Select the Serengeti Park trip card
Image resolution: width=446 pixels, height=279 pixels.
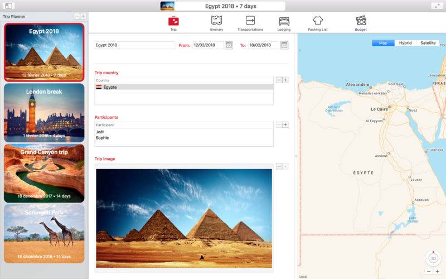pyautogui.click(x=44, y=233)
